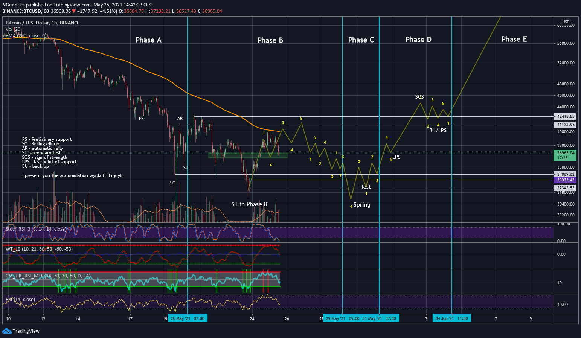Open the Stoch RSI indicator legend

pyautogui.click(x=36, y=229)
